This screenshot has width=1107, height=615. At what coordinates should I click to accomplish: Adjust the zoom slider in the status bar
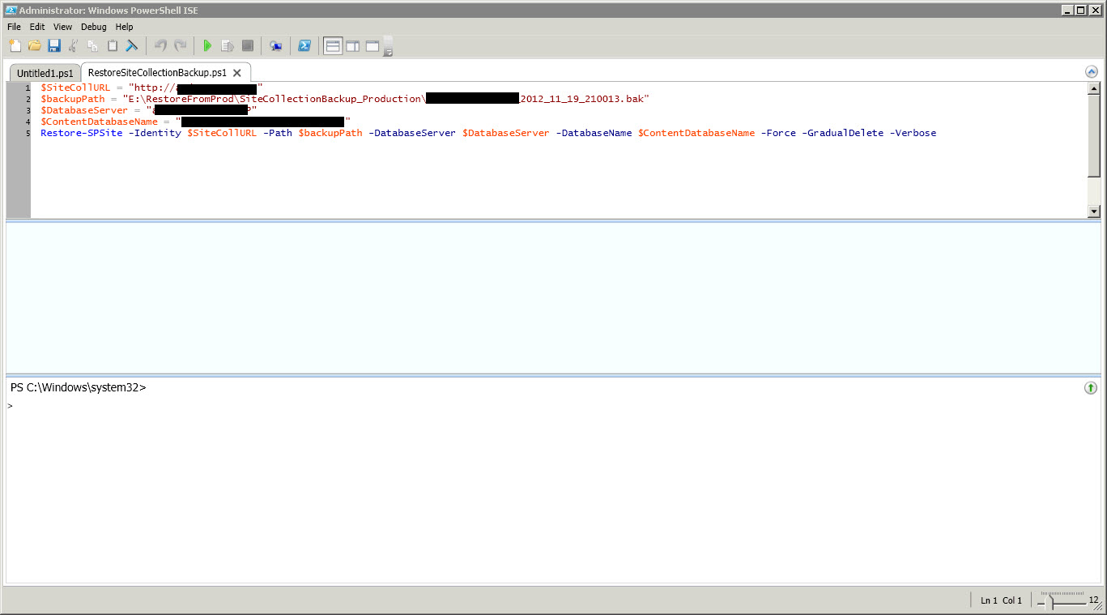click(1051, 601)
